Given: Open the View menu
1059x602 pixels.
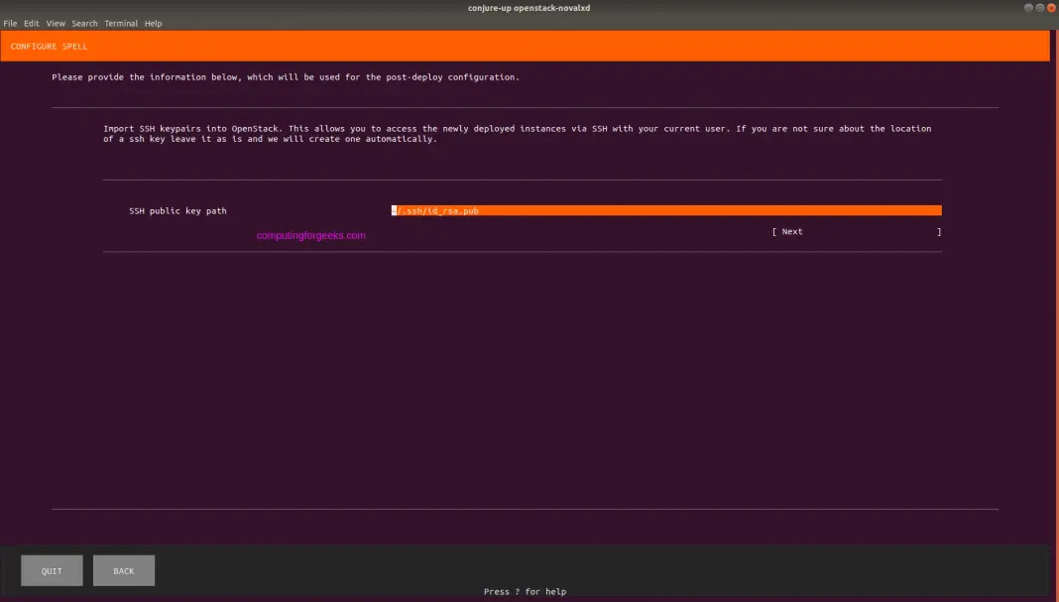Looking at the screenshot, I should pos(56,23).
